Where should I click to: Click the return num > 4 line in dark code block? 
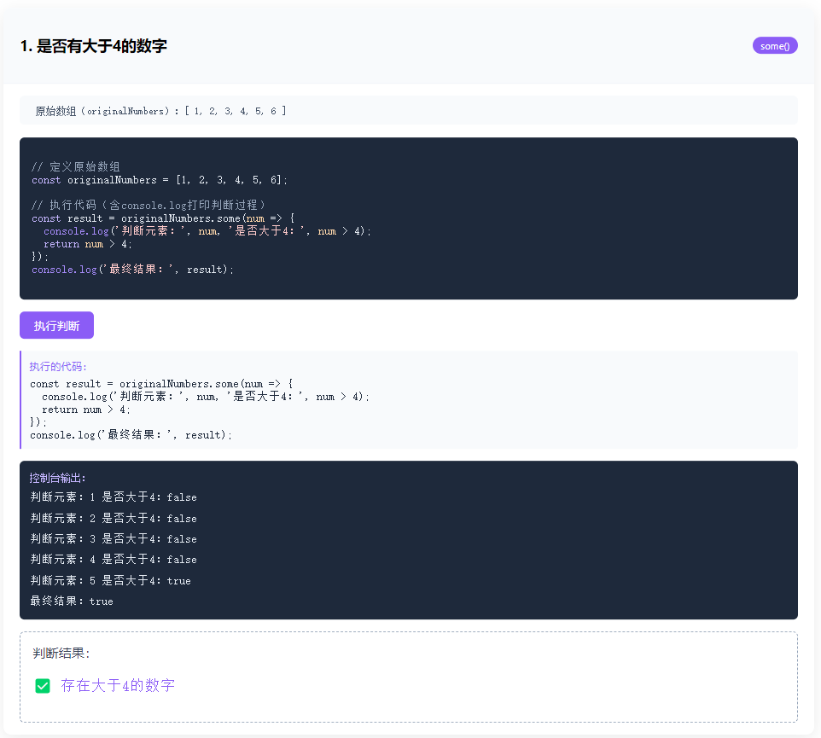[88, 244]
